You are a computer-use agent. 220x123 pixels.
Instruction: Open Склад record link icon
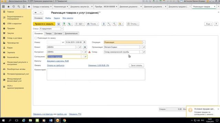(144, 52)
